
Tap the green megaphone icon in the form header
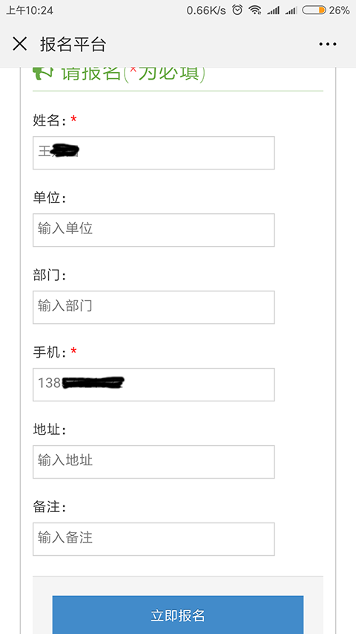tap(43, 73)
